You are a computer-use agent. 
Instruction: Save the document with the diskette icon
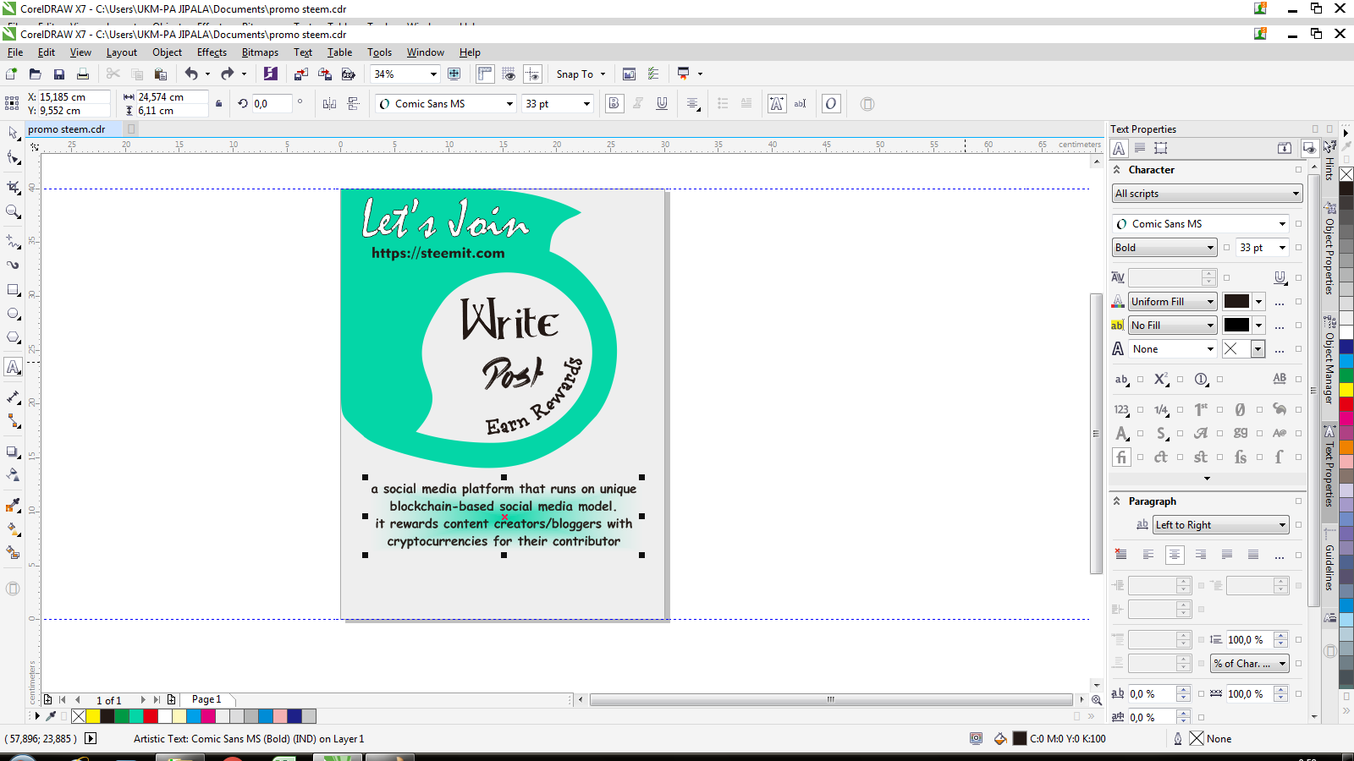point(58,74)
